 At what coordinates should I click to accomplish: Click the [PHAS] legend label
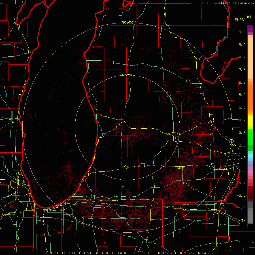tap(239, 20)
